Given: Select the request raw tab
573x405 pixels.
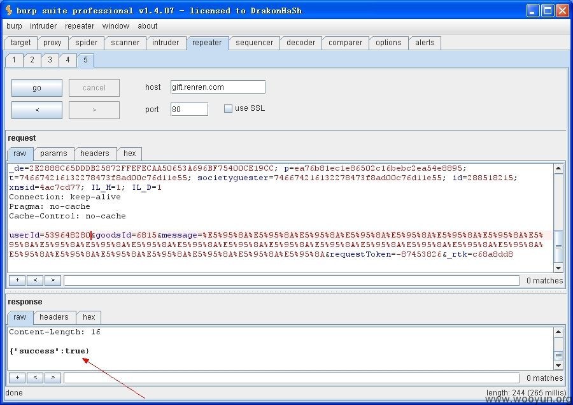Looking at the screenshot, I should click(x=20, y=153).
